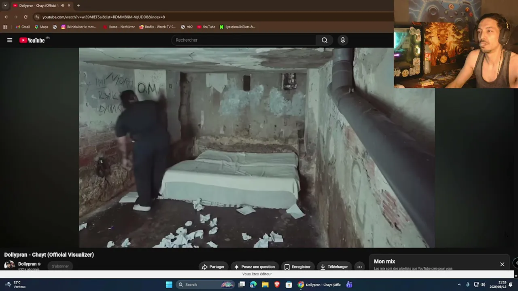
Task: Open the Windows Start menu
Action: [169, 285]
